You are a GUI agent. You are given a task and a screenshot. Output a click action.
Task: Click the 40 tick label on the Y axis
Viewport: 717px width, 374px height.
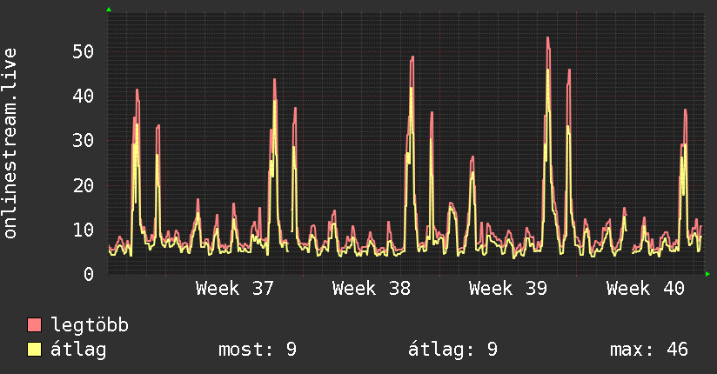(x=84, y=96)
